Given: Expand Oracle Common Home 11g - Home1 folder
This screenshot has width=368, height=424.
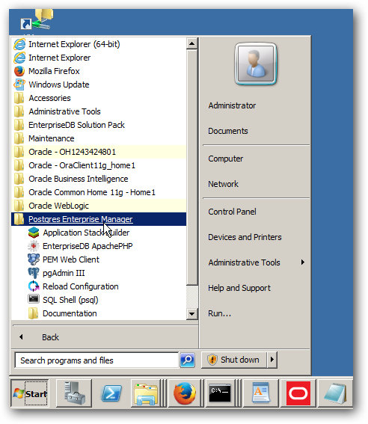Looking at the screenshot, I should pos(99,192).
